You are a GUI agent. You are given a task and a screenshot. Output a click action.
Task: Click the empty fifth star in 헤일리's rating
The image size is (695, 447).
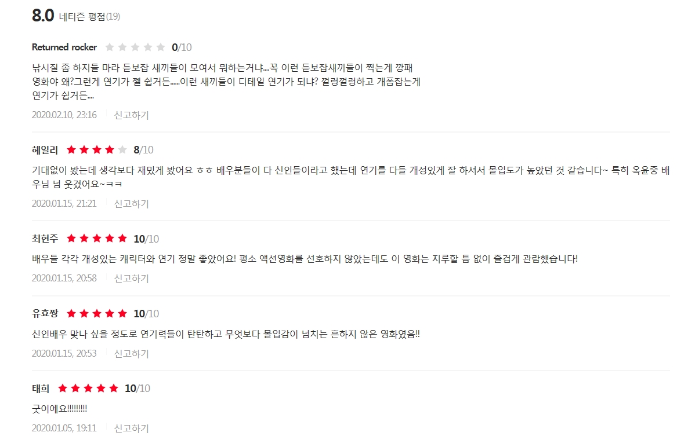click(122, 150)
